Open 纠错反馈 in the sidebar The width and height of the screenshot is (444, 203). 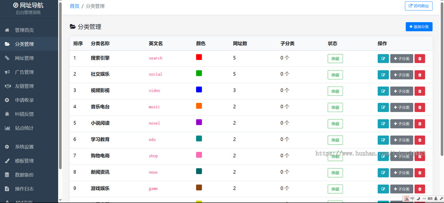tap(29, 114)
